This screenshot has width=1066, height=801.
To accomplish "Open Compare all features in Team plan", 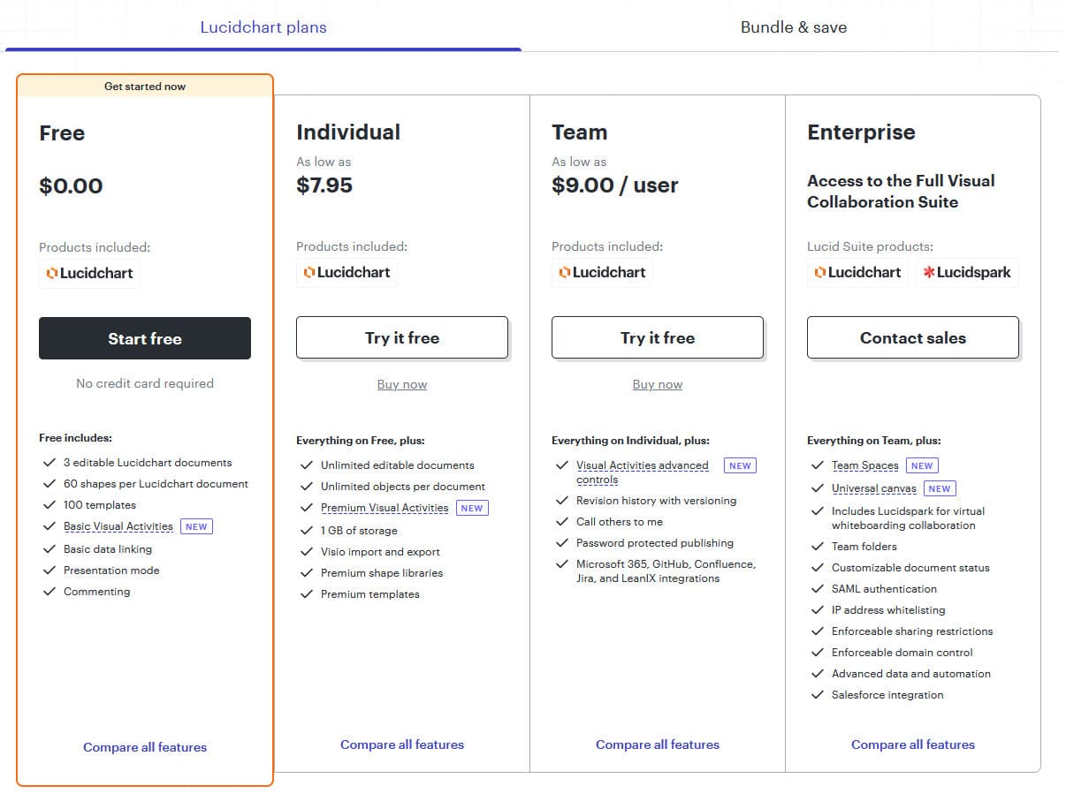I will pos(658,744).
